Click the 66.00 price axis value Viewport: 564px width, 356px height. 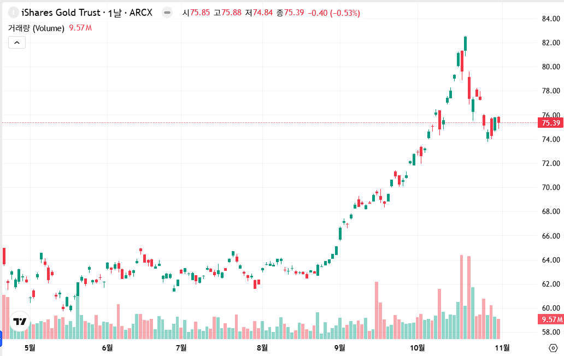[x=551, y=236]
